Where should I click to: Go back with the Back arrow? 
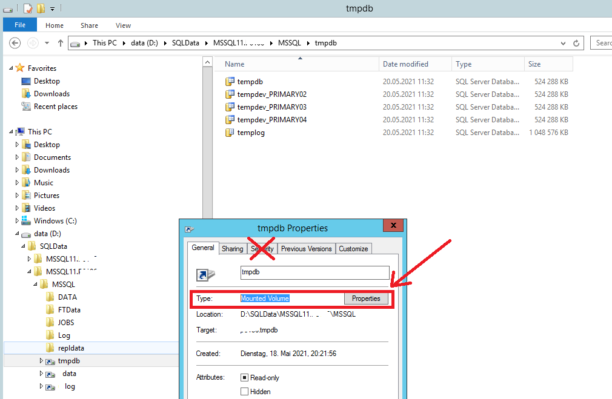coord(15,43)
